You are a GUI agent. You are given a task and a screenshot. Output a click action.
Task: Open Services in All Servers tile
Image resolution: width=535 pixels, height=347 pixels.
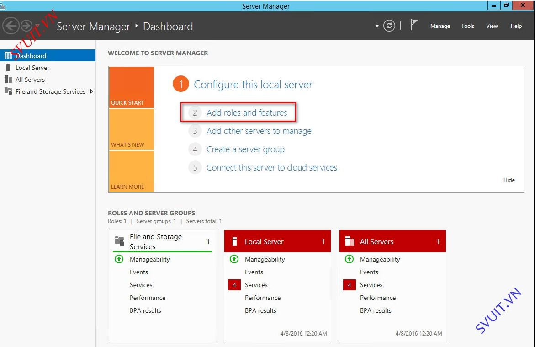pos(371,285)
